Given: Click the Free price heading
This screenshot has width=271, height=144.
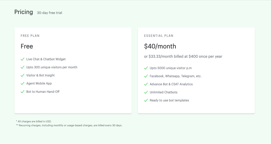Looking at the screenshot, I should pos(27,46).
